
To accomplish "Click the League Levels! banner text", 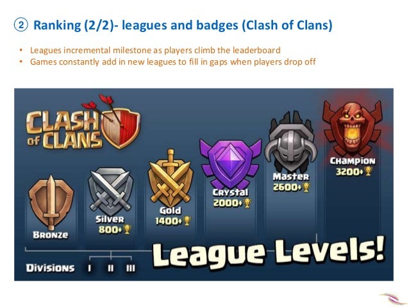I will click(x=269, y=253).
